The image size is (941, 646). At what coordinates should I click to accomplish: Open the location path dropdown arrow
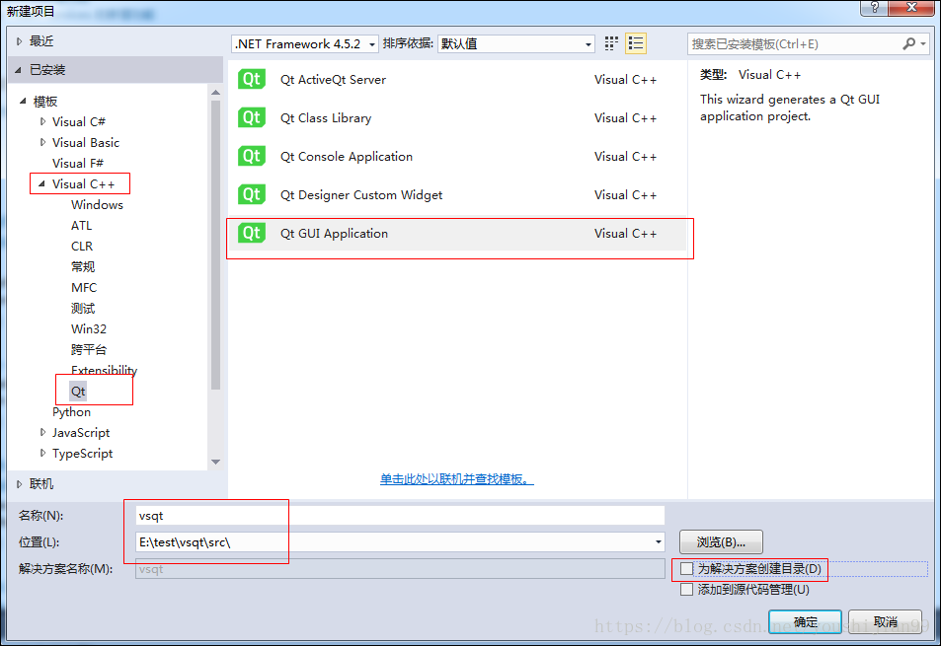659,542
